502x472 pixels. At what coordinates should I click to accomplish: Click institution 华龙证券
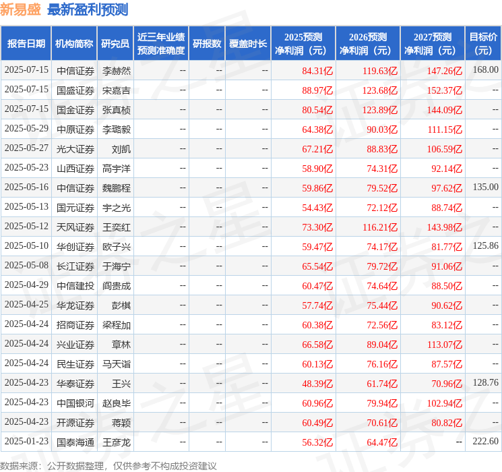click(75, 305)
